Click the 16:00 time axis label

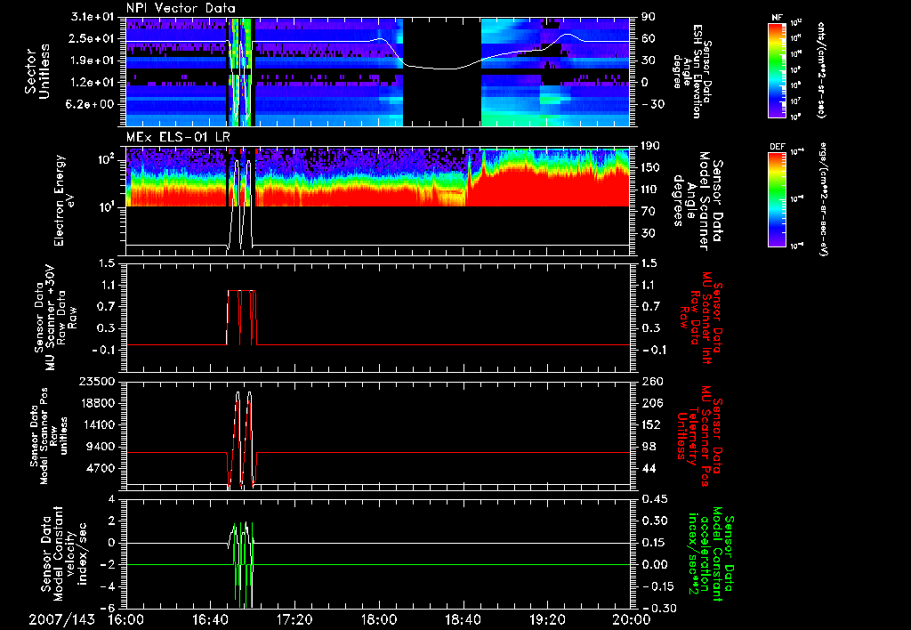(x=126, y=620)
